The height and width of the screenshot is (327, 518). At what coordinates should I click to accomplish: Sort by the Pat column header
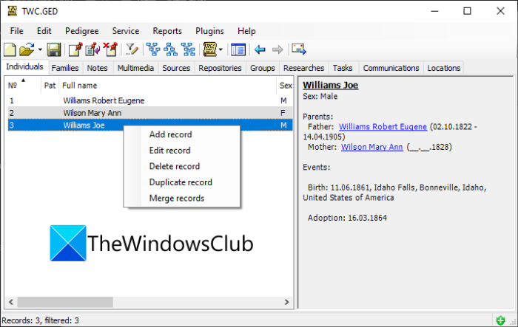[50, 86]
